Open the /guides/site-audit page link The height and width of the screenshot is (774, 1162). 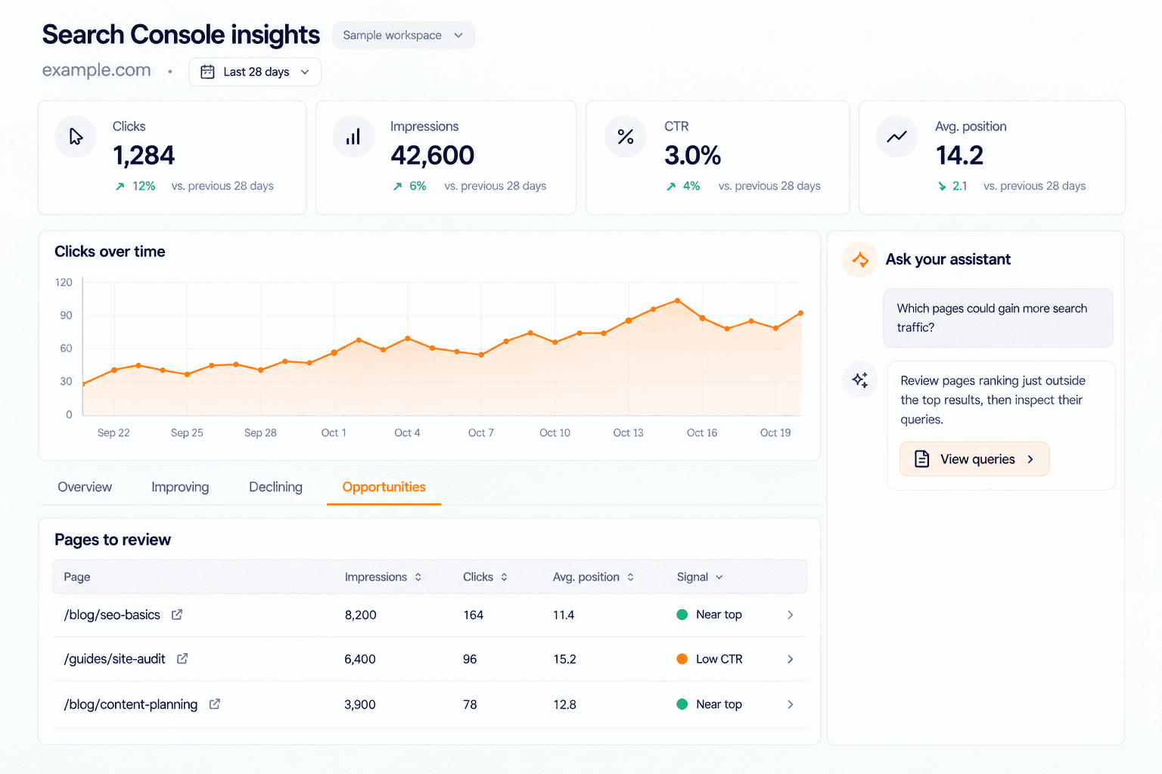click(115, 659)
